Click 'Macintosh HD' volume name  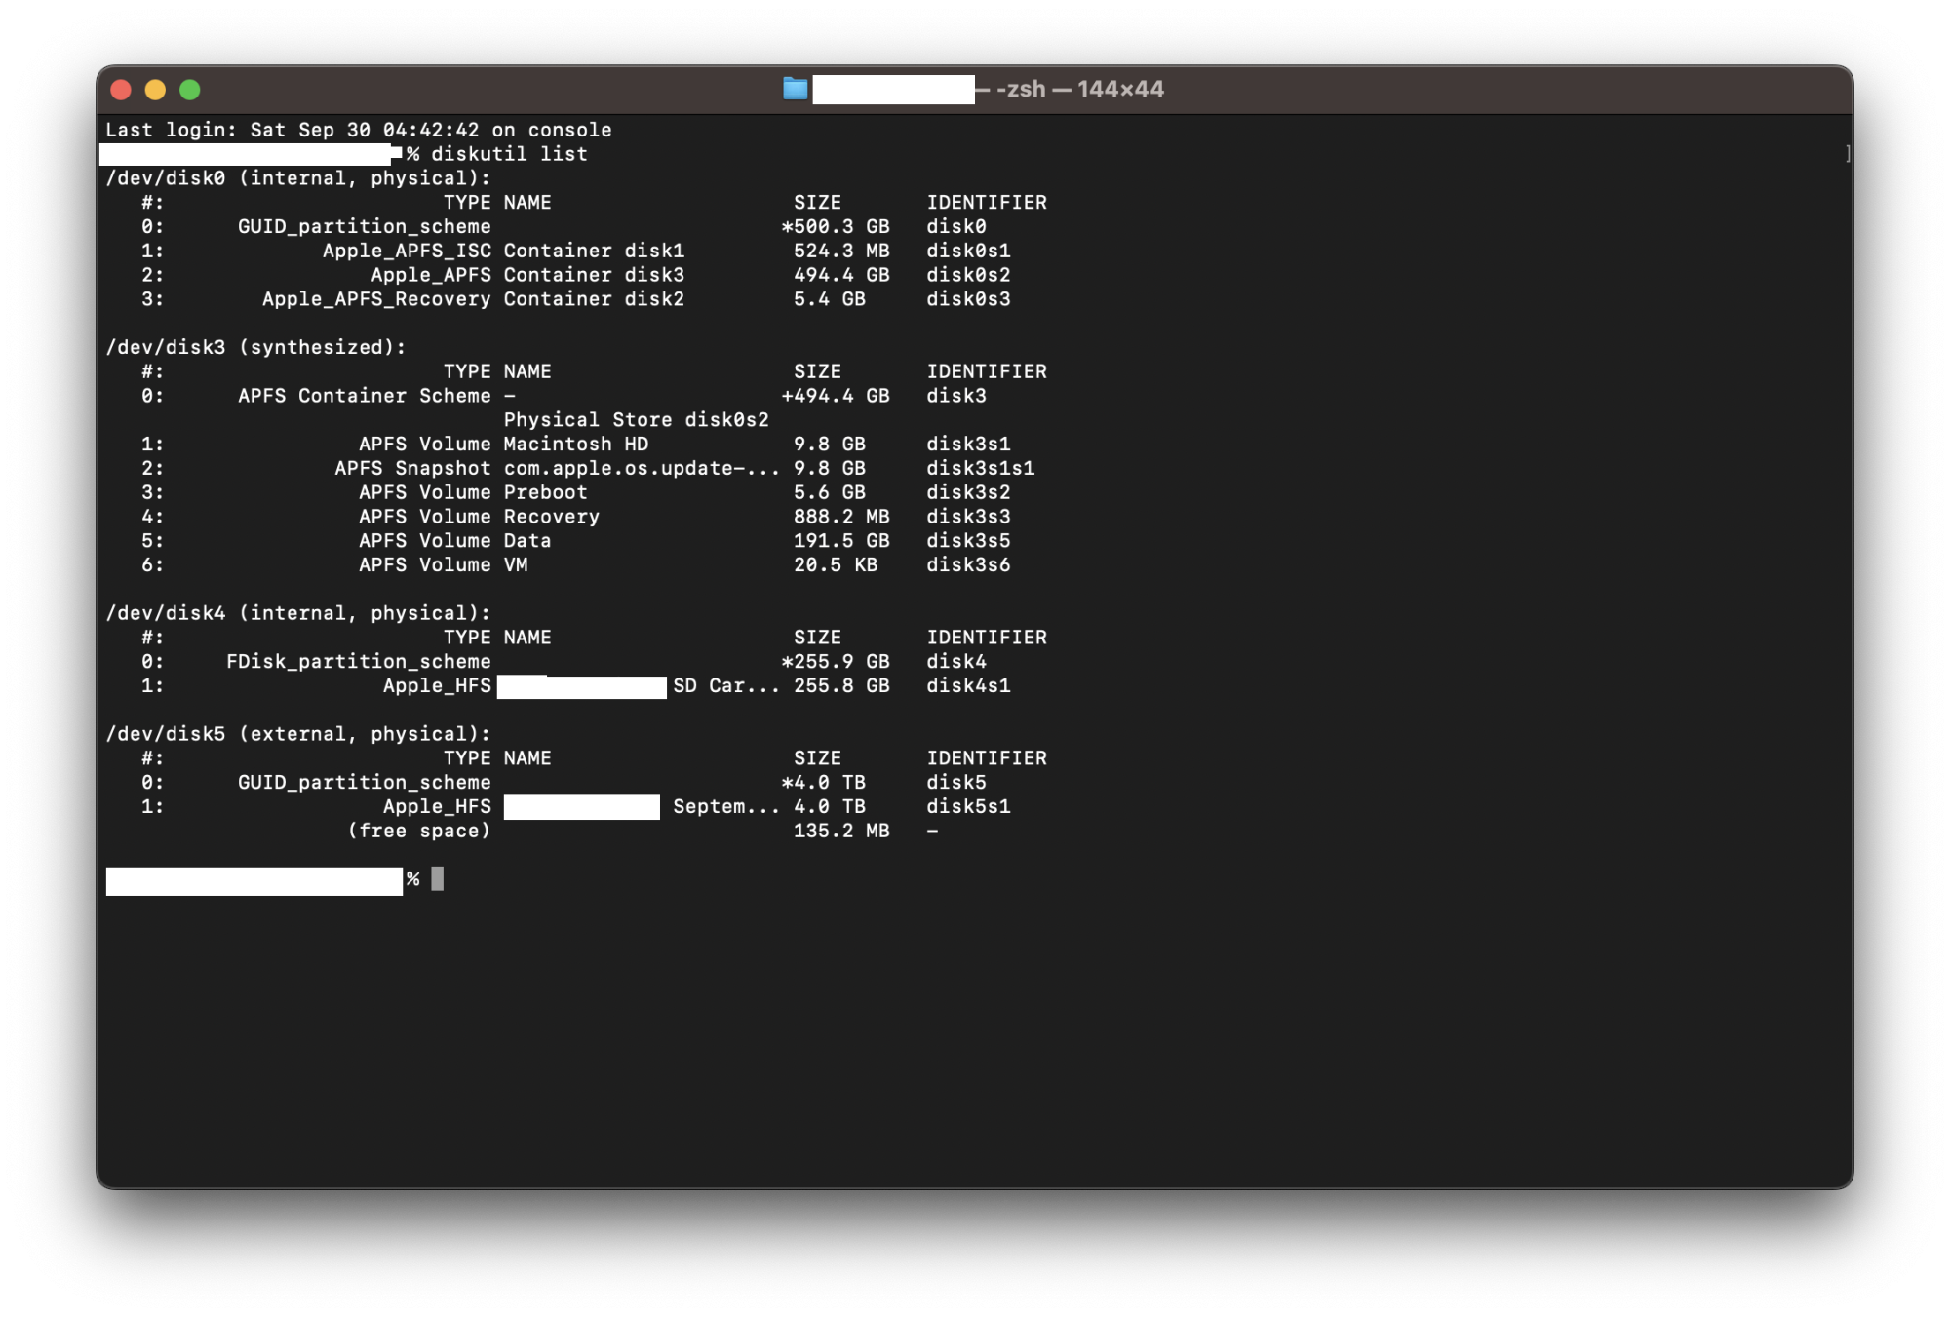[x=575, y=445]
